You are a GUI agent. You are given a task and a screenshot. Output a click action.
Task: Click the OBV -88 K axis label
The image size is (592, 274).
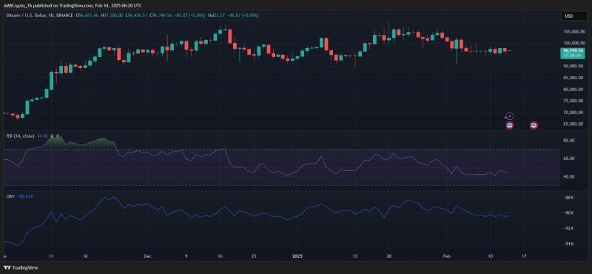click(569, 198)
